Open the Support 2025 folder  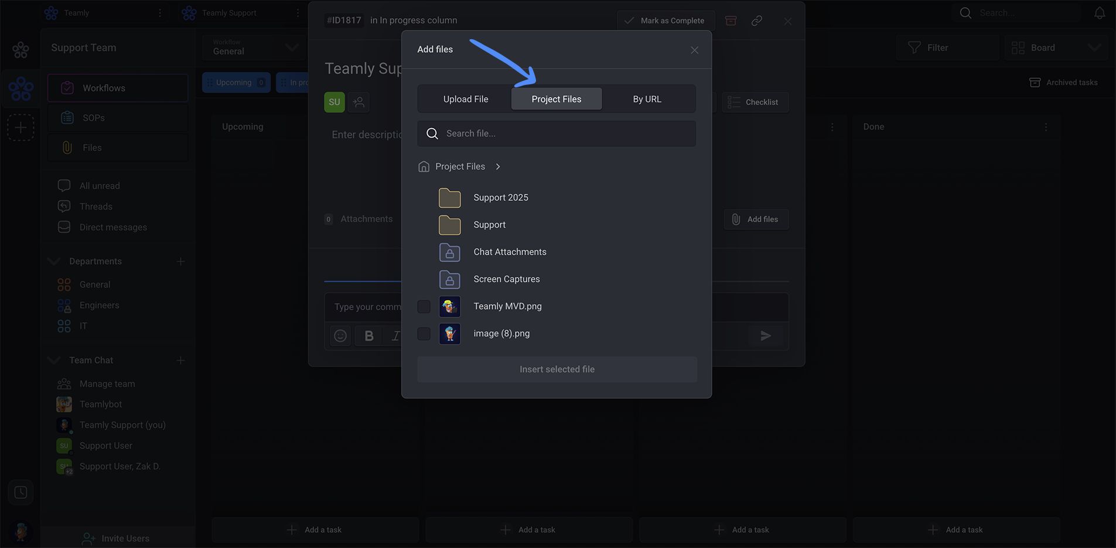(x=500, y=198)
